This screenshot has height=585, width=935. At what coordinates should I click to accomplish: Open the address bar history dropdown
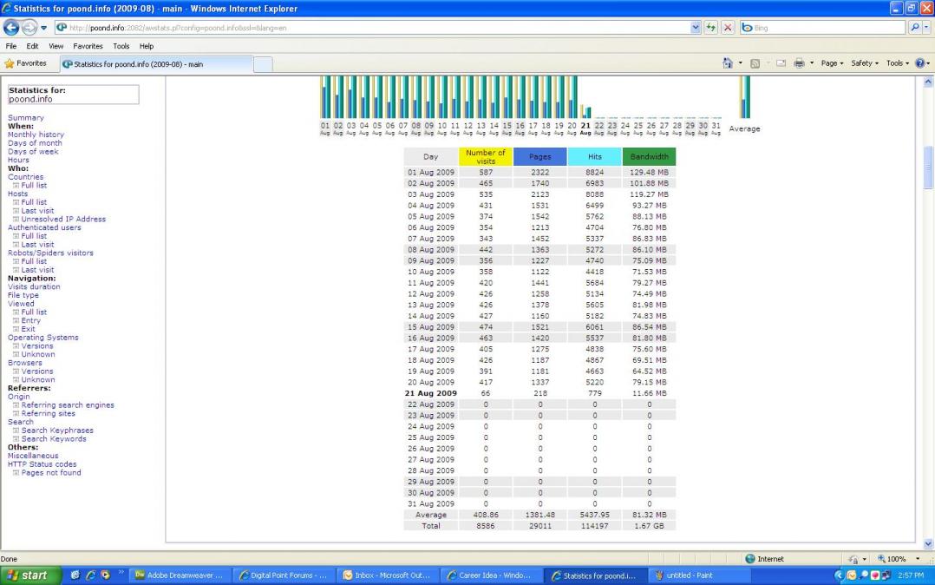tap(696, 28)
